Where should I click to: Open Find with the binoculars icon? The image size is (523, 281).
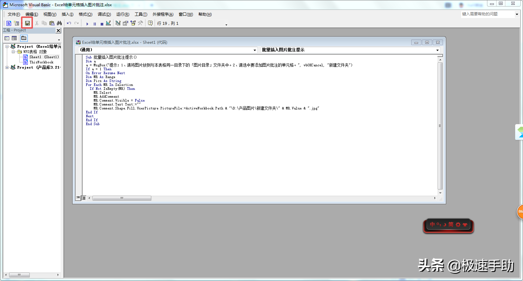coord(59,23)
